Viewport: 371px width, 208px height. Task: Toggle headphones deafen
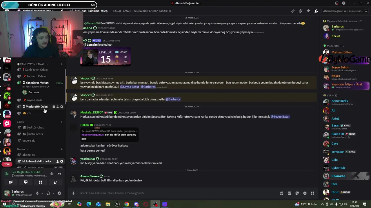pyautogui.click(x=48, y=193)
